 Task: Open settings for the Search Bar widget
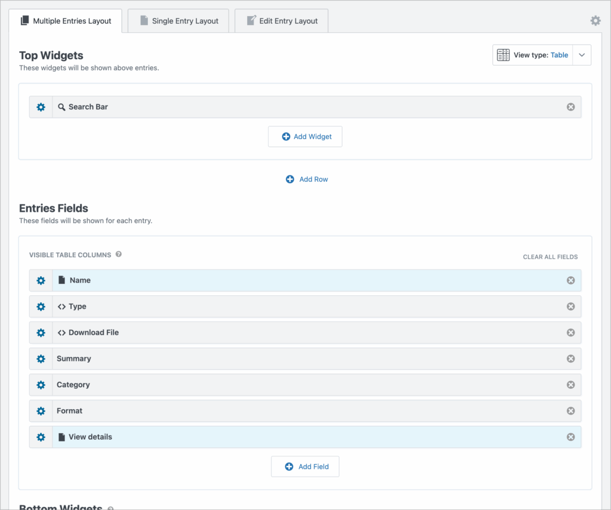[x=41, y=107]
